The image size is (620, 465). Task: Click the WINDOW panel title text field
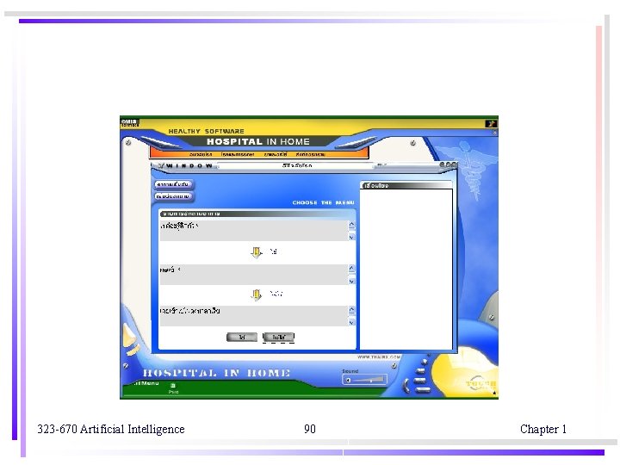(295, 165)
